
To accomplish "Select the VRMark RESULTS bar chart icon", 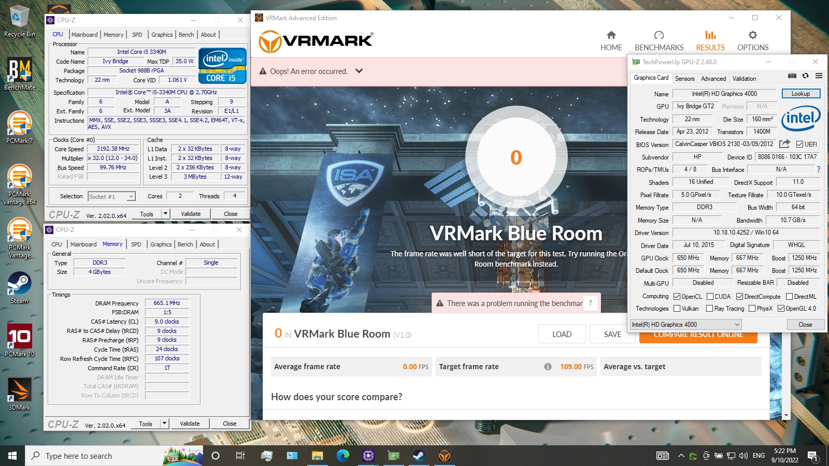I will coord(710,35).
